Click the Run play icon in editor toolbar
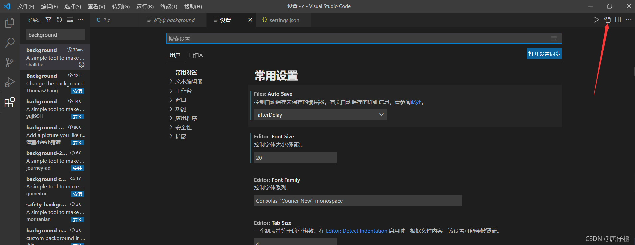The width and height of the screenshot is (635, 245). pyautogui.click(x=596, y=20)
